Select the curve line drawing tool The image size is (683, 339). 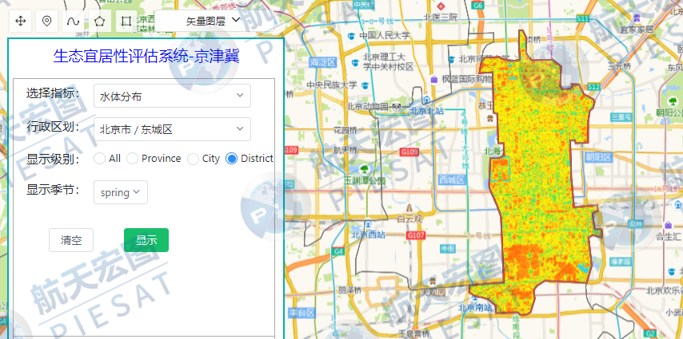pyautogui.click(x=74, y=21)
